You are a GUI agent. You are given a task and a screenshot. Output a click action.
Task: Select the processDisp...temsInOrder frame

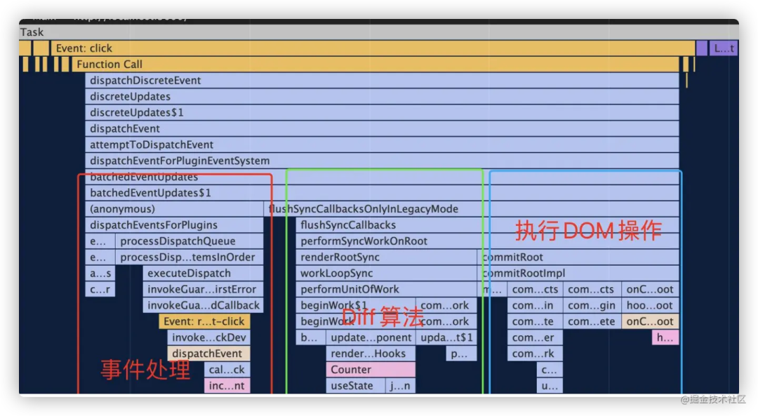pyautogui.click(x=189, y=257)
